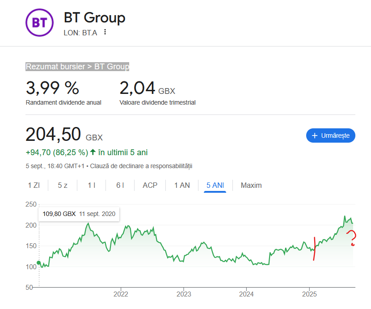Click the red question mark annotation

tap(352, 237)
